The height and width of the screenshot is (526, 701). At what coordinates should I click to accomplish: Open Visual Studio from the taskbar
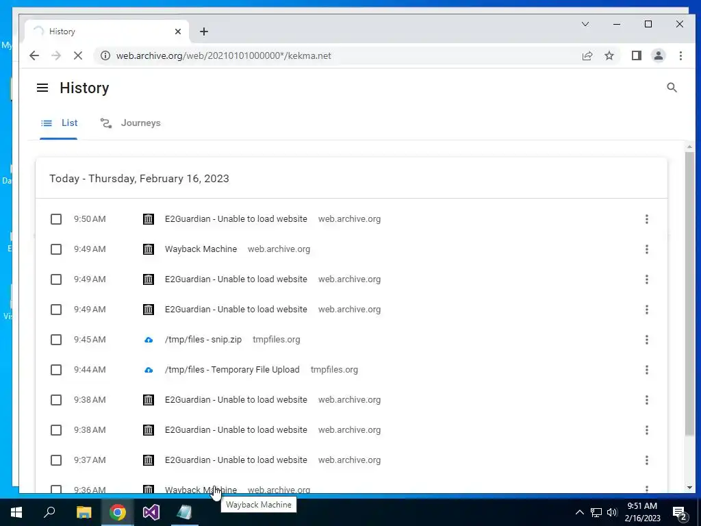[x=151, y=512]
